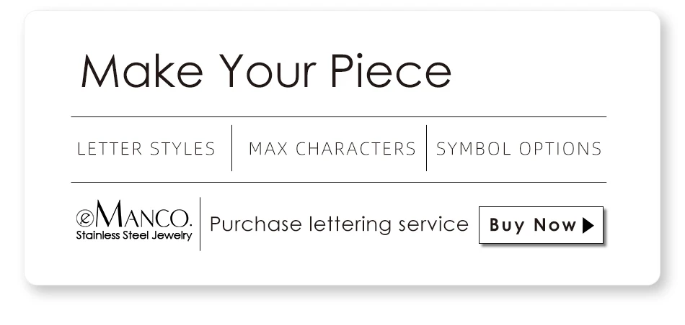
Task: Click the word service before Buy Now
Action: [x=433, y=224]
